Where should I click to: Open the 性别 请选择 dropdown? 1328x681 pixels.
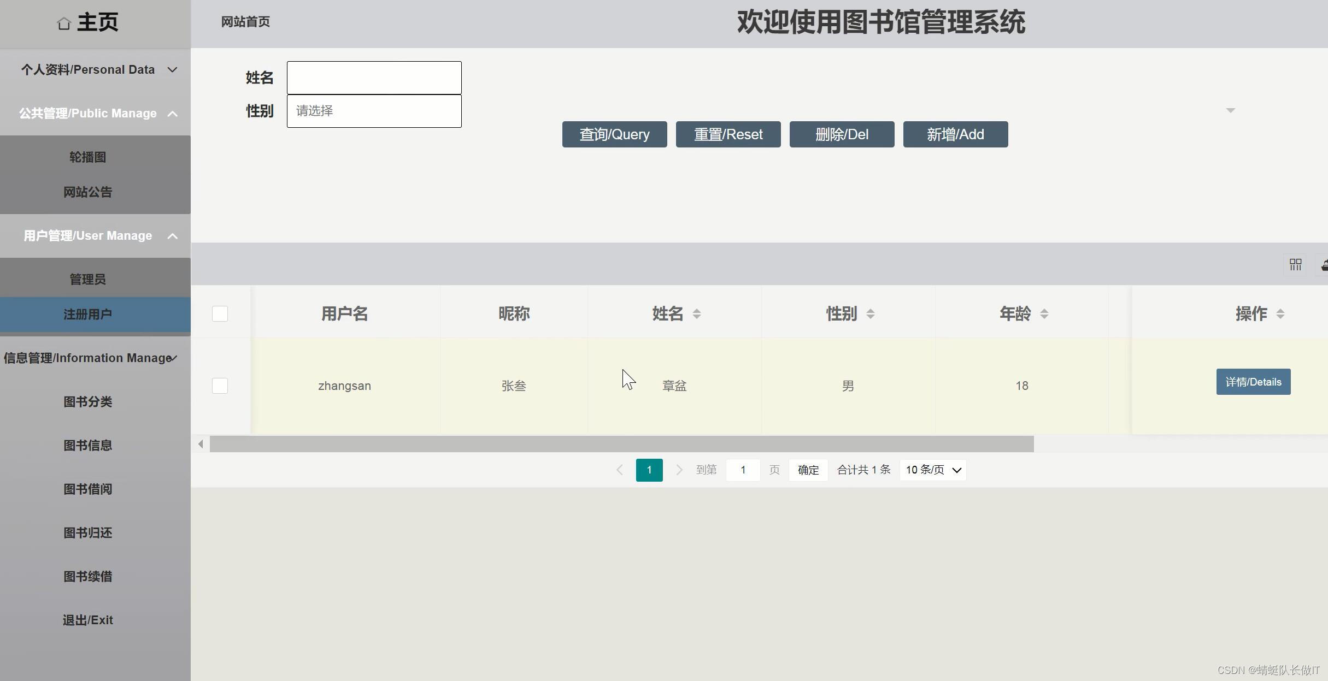coord(374,111)
